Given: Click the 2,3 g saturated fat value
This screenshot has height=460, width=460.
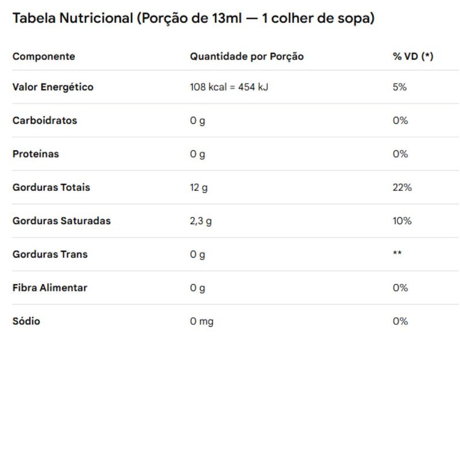Looking at the screenshot, I should click(x=201, y=221).
